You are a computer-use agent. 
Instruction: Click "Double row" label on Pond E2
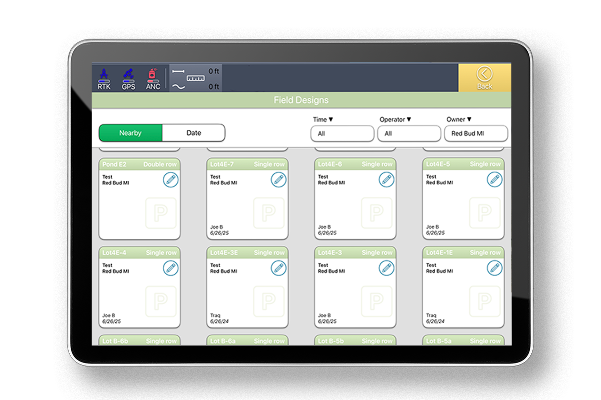[x=160, y=164]
